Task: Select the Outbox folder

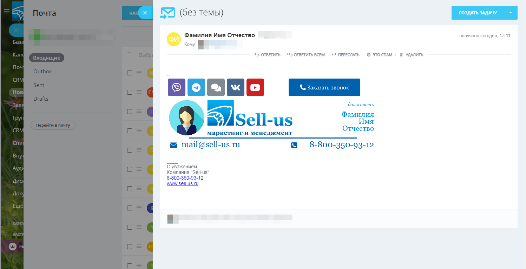Action: 42,71
